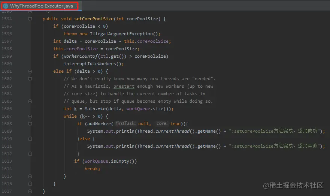The image size is (330, 196).
Task: Click Math.min call on line 1606
Action: tap(95, 109)
